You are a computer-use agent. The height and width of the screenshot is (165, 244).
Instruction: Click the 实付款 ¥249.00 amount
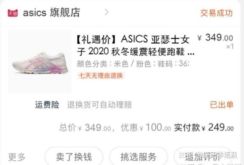tap(204, 128)
